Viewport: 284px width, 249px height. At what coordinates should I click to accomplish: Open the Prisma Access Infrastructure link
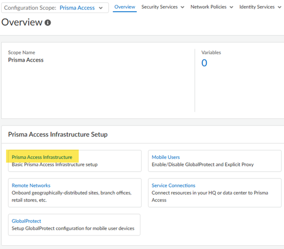pos(42,157)
